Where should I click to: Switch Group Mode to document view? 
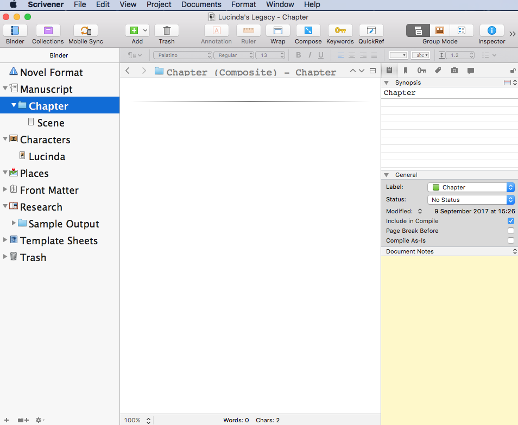point(418,31)
